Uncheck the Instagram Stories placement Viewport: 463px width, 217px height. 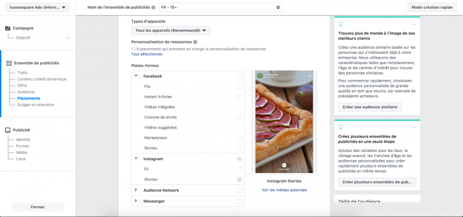click(239, 179)
